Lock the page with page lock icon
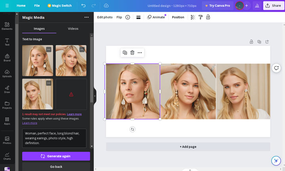 pyautogui.click(x=251, y=42)
